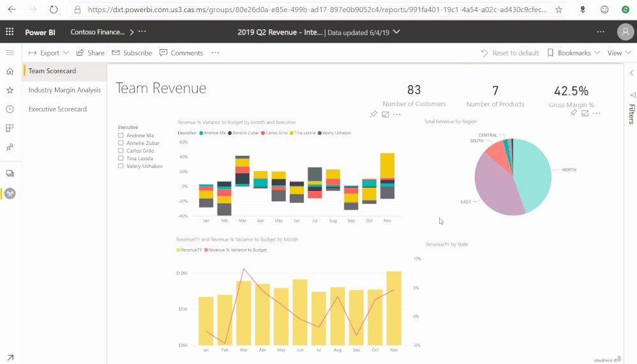Click the 7 Number of Products card

pyautogui.click(x=495, y=96)
